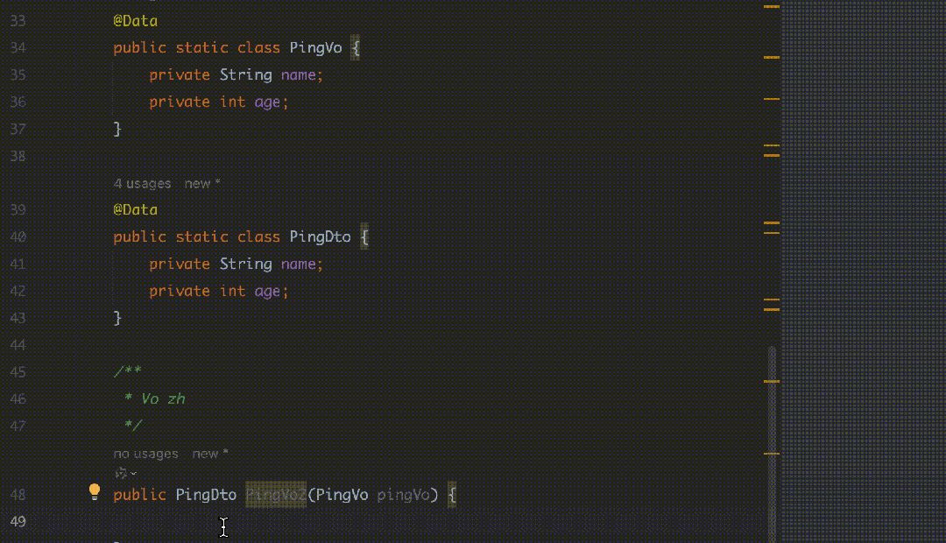This screenshot has height=543, width=946.
Task: Click the closing brace on line 37
Action: (x=117, y=129)
